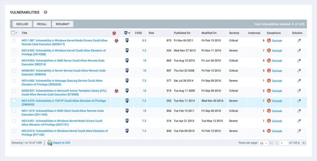Click the Metasploit exploit icon for MS14-002
Viewport: 317px width, 161px height.
coord(127,51)
